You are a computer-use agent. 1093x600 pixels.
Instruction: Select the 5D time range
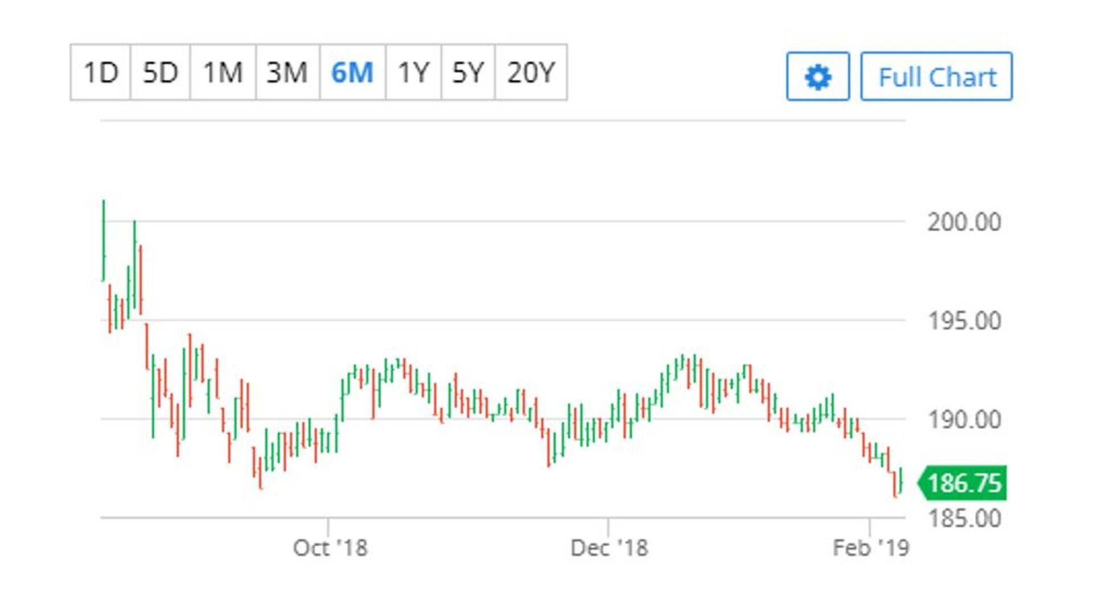(x=160, y=73)
